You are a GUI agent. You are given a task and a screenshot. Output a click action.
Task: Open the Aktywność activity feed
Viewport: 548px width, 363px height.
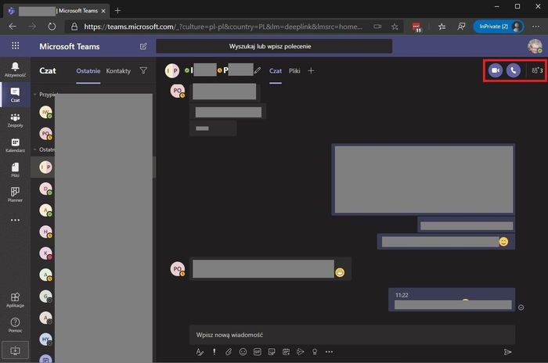[15, 69]
